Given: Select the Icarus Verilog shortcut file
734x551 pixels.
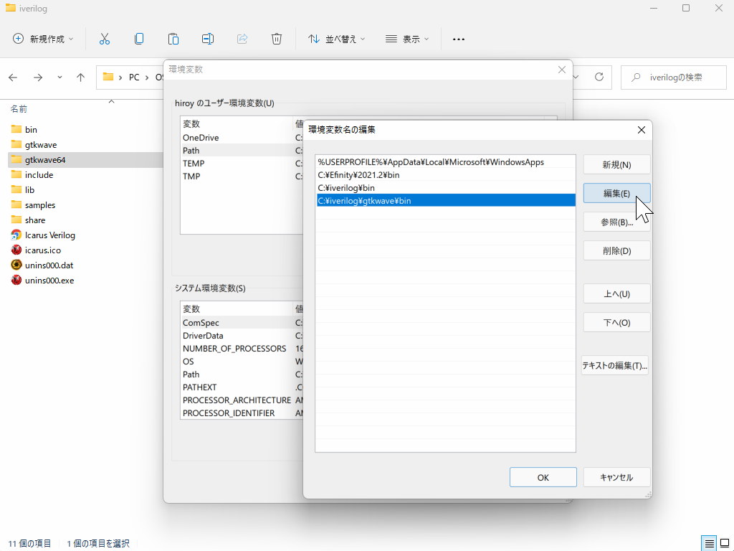Looking at the screenshot, I should 49,235.
